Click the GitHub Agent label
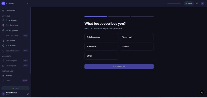The width and height of the screenshot is (207, 98). pos(11,60)
